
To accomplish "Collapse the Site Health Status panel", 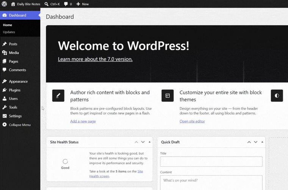I will pos(150,142).
